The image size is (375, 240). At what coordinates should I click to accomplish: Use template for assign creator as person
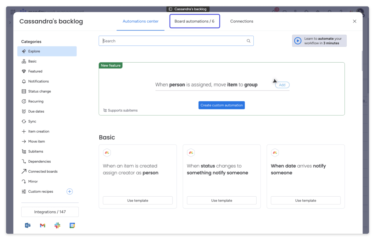pyautogui.click(x=138, y=200)
